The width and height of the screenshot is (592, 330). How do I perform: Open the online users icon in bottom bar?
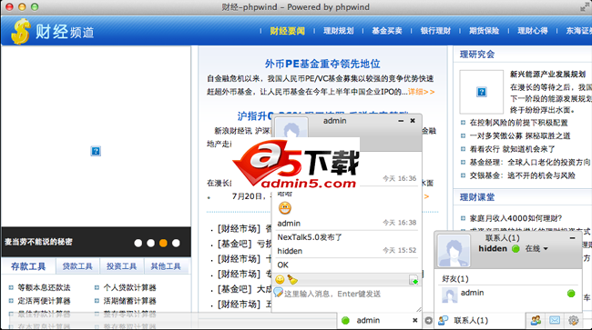(536, 321)
